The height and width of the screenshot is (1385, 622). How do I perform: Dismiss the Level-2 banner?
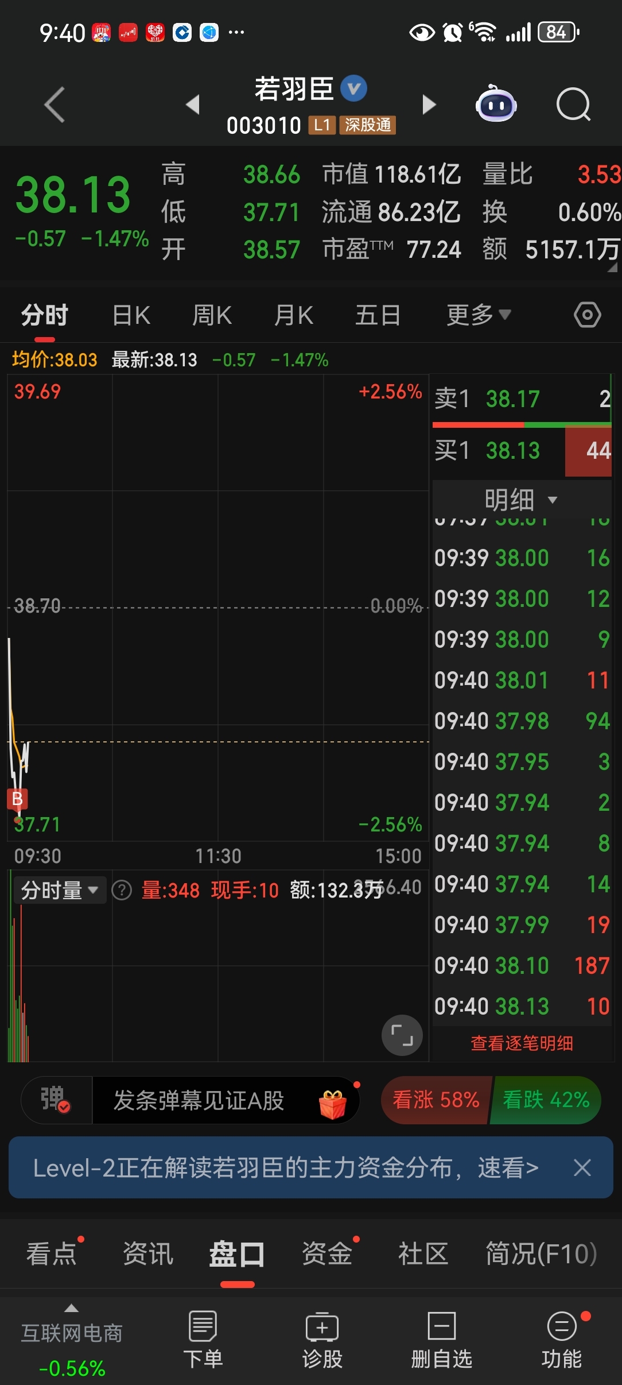point(582,1167)
